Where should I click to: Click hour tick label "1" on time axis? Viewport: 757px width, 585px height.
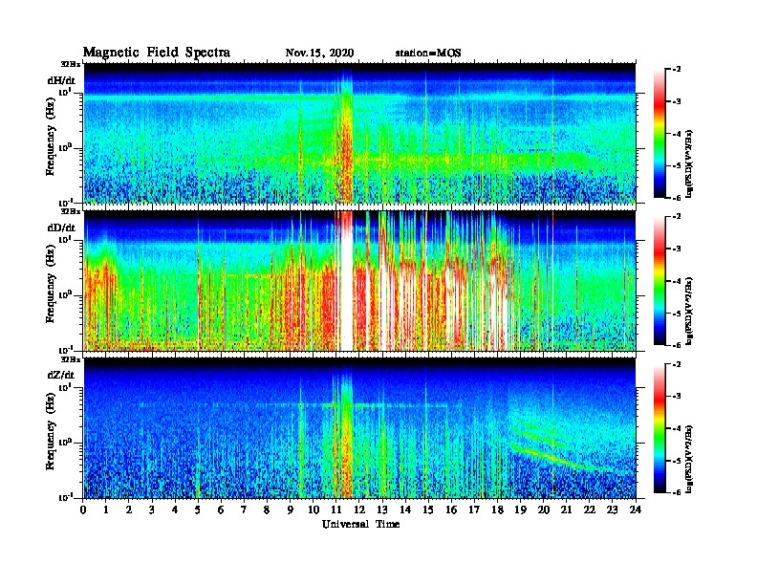coord(106,509)
